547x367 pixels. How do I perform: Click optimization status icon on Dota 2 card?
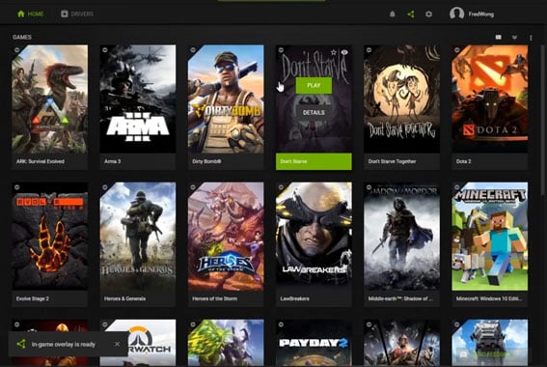pos(457,50)
